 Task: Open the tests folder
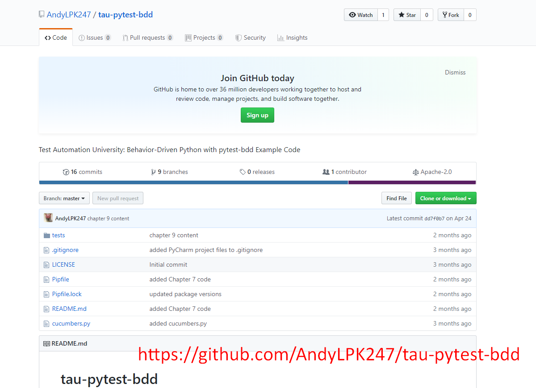pyautogui.click(x=59, y=235)
